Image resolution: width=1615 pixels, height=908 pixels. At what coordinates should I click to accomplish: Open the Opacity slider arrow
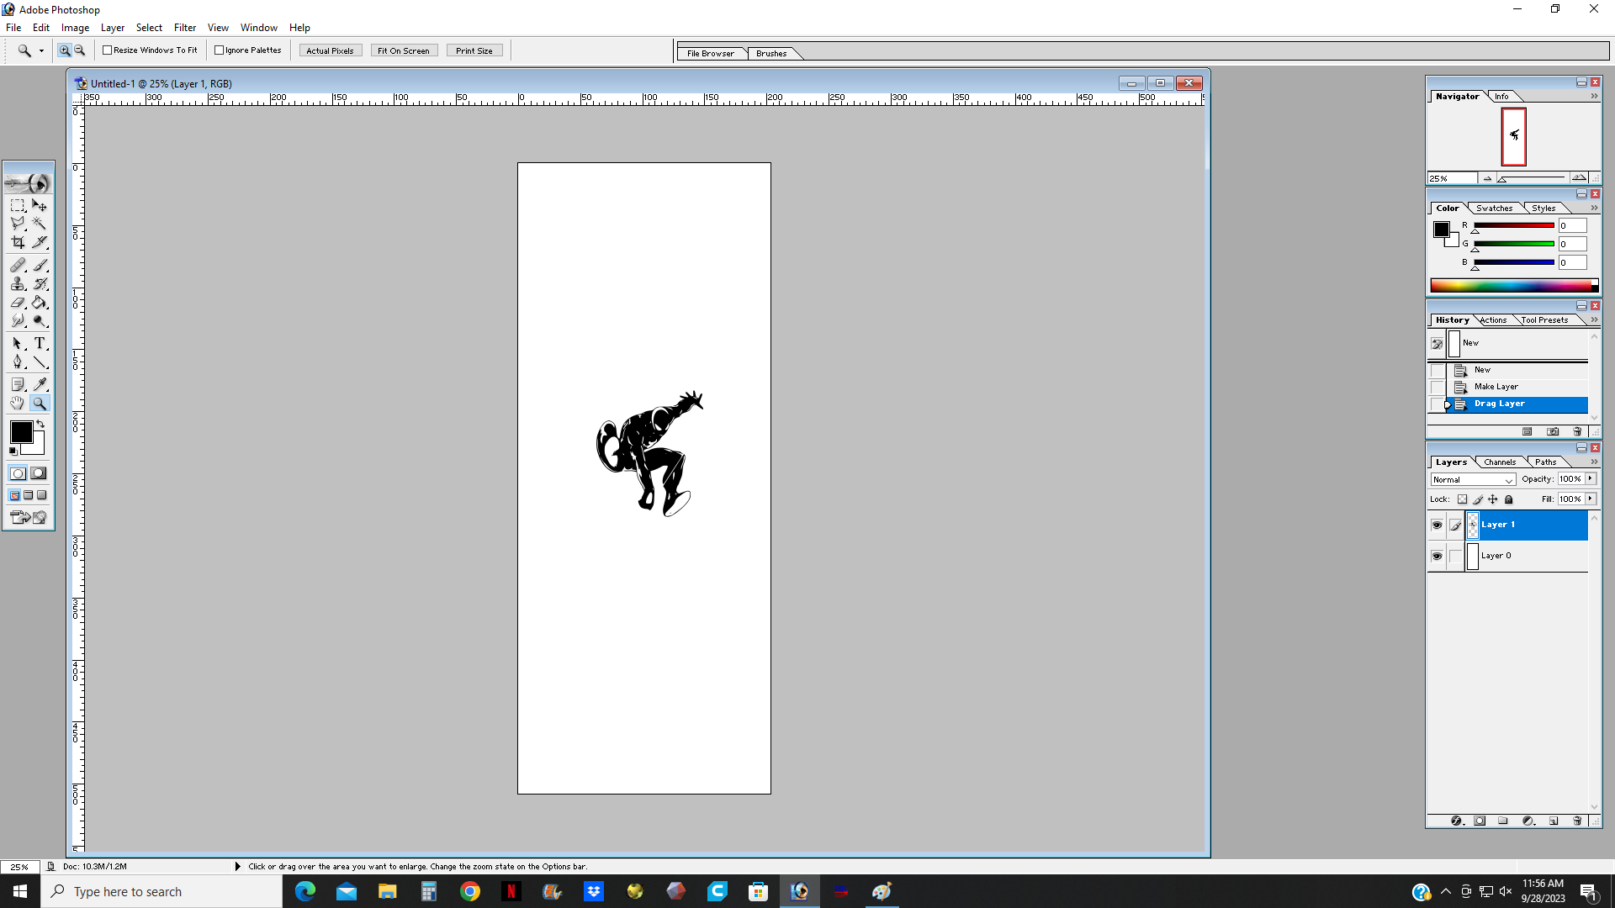coord(1591,478)
